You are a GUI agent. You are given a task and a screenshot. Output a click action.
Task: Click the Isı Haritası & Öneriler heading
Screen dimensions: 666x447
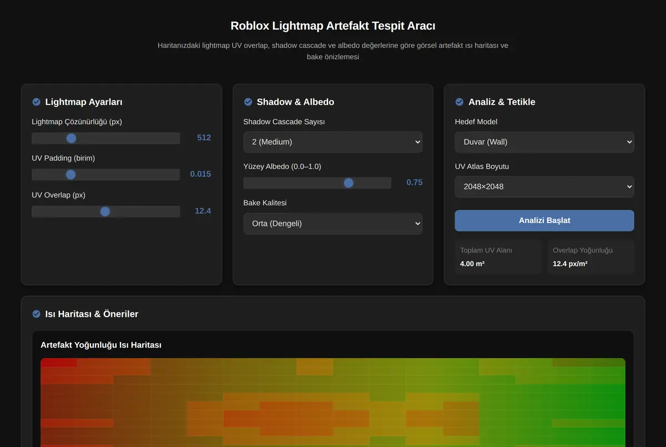tap(92, 314)
